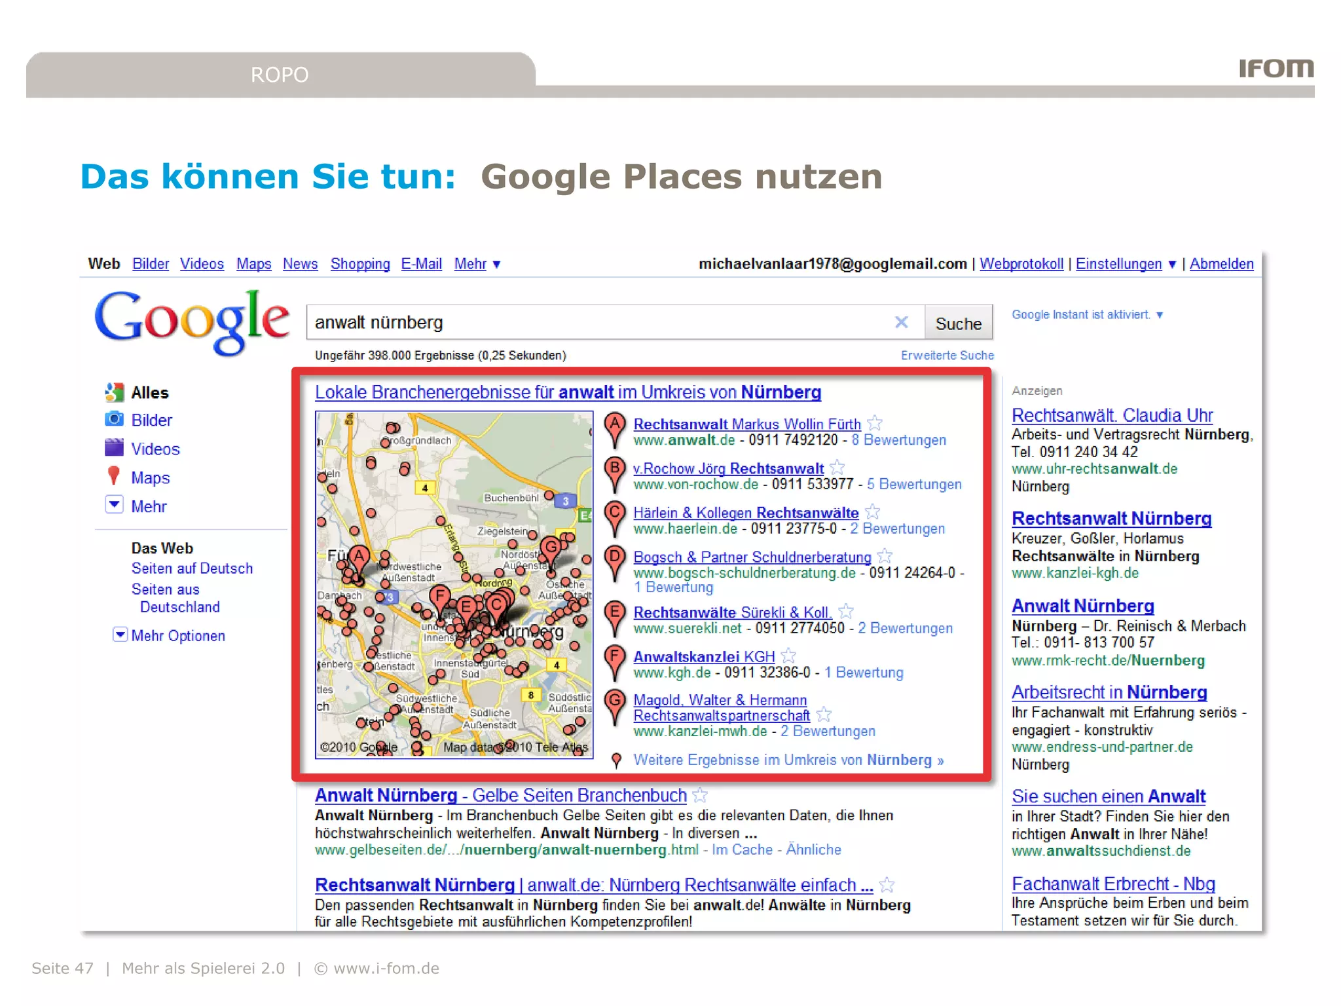
Task: Click marker D beside Bogsch & Partner
Action: (x=614, y=563)
